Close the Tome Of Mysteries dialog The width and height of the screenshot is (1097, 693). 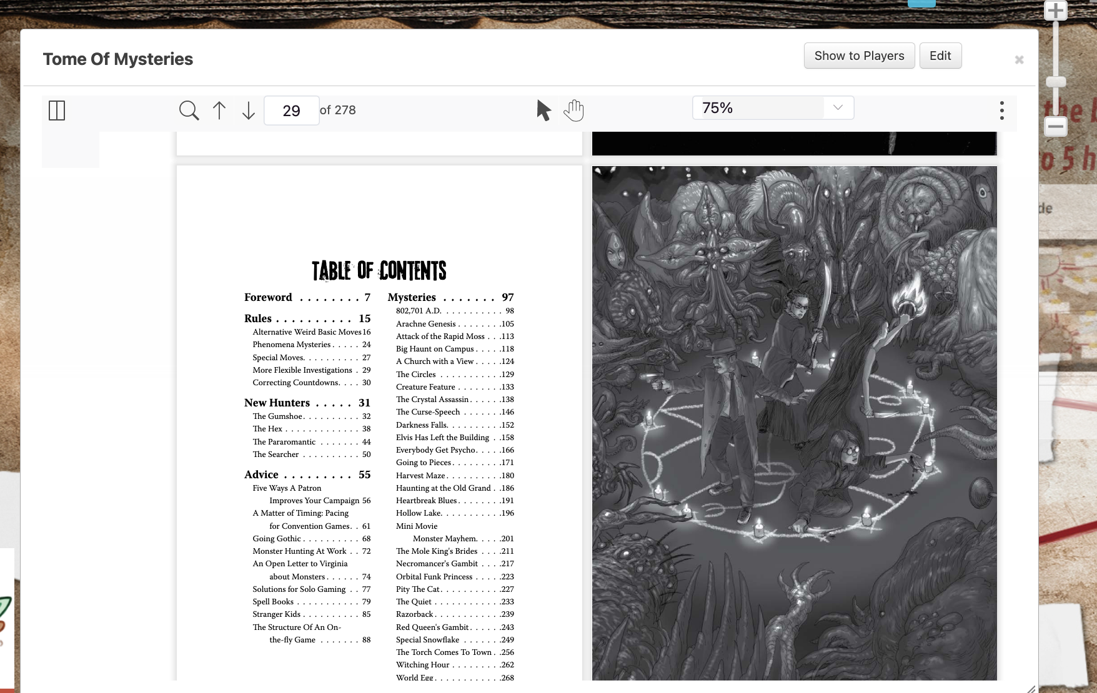[1019, 60]
